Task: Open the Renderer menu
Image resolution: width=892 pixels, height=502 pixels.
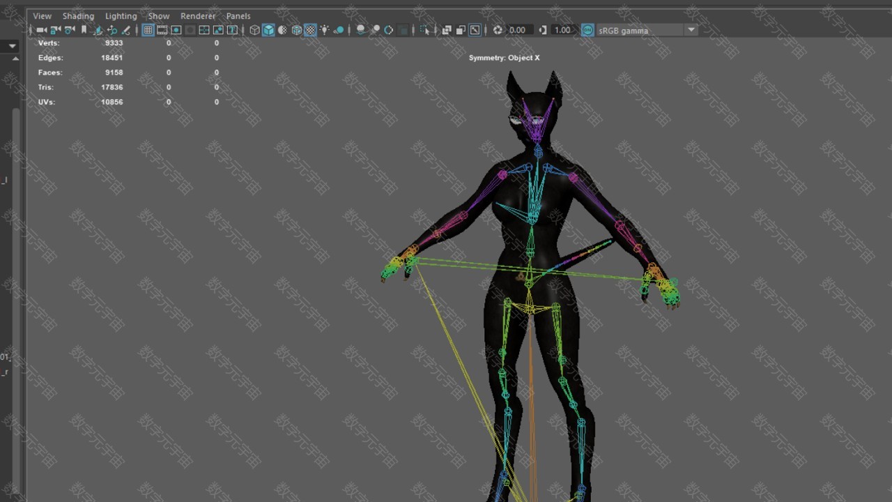Action: click(197, 16)
